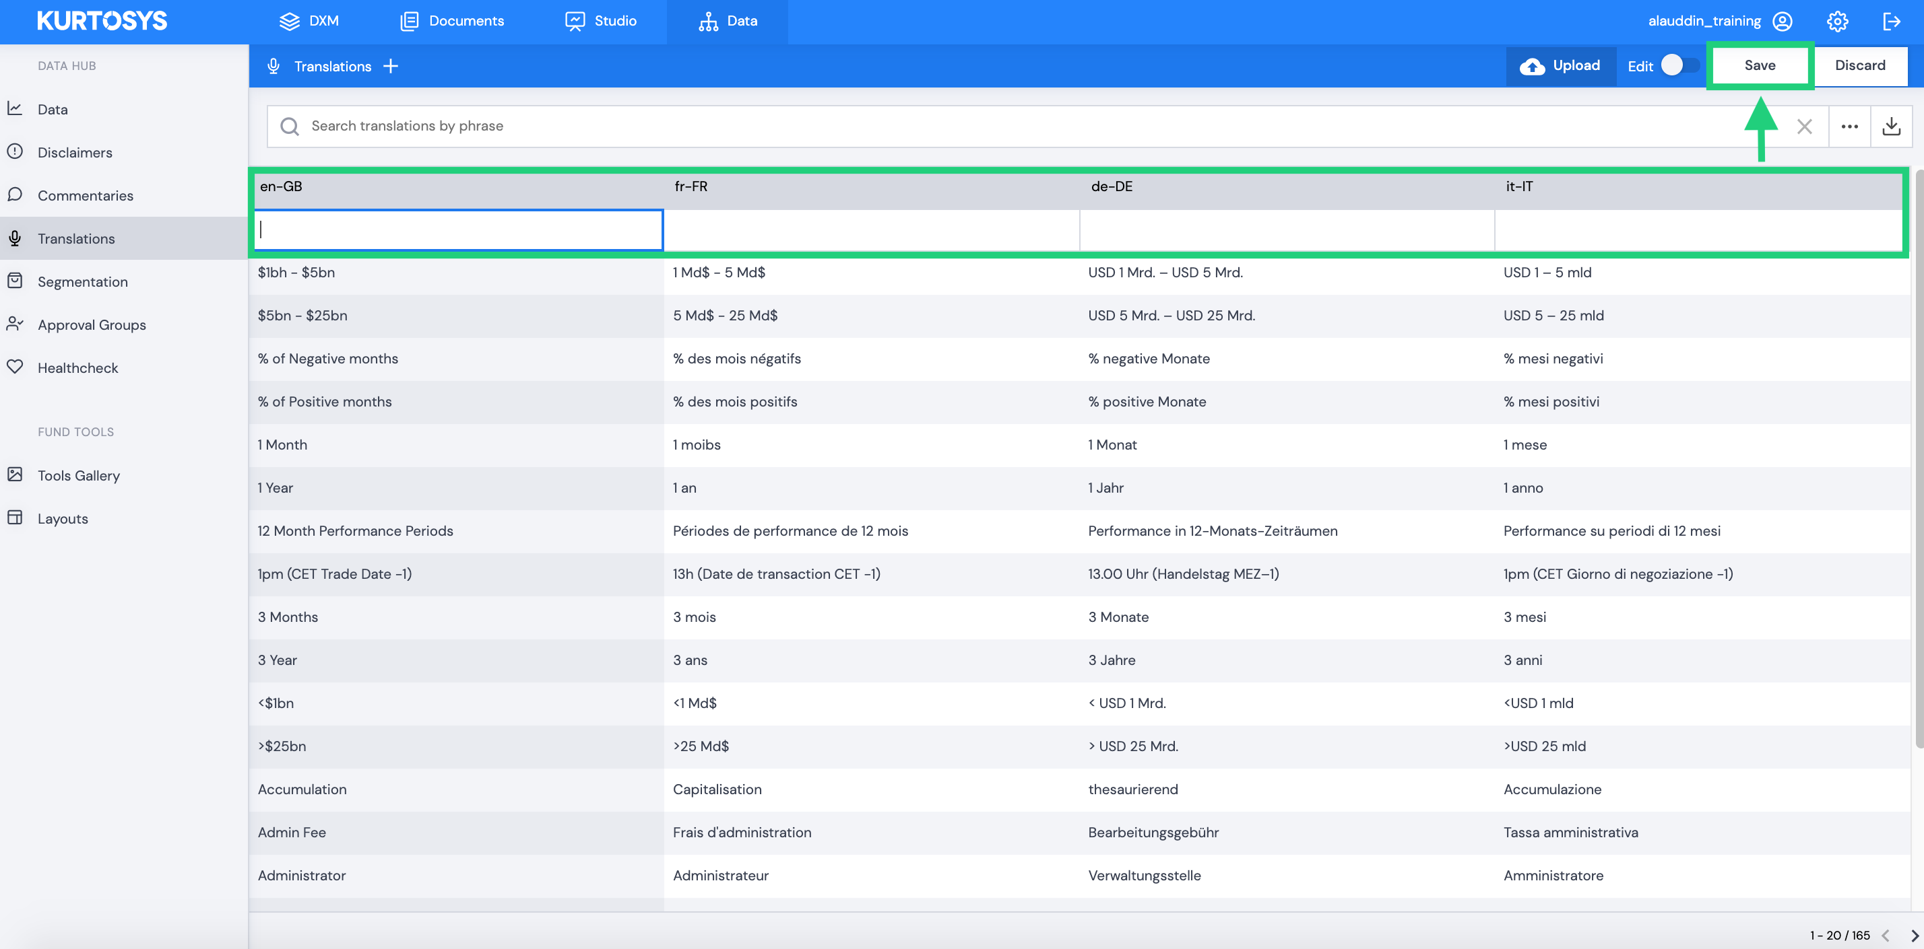Click the empty de-DE input cell
The height and width of the screenshot is (949, 1924).
(x=1287, y=230)
